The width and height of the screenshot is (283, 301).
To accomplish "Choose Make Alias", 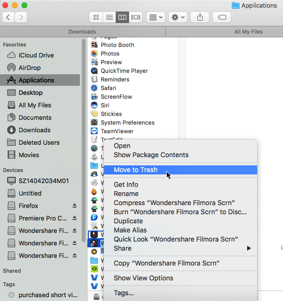I will 180,230.
